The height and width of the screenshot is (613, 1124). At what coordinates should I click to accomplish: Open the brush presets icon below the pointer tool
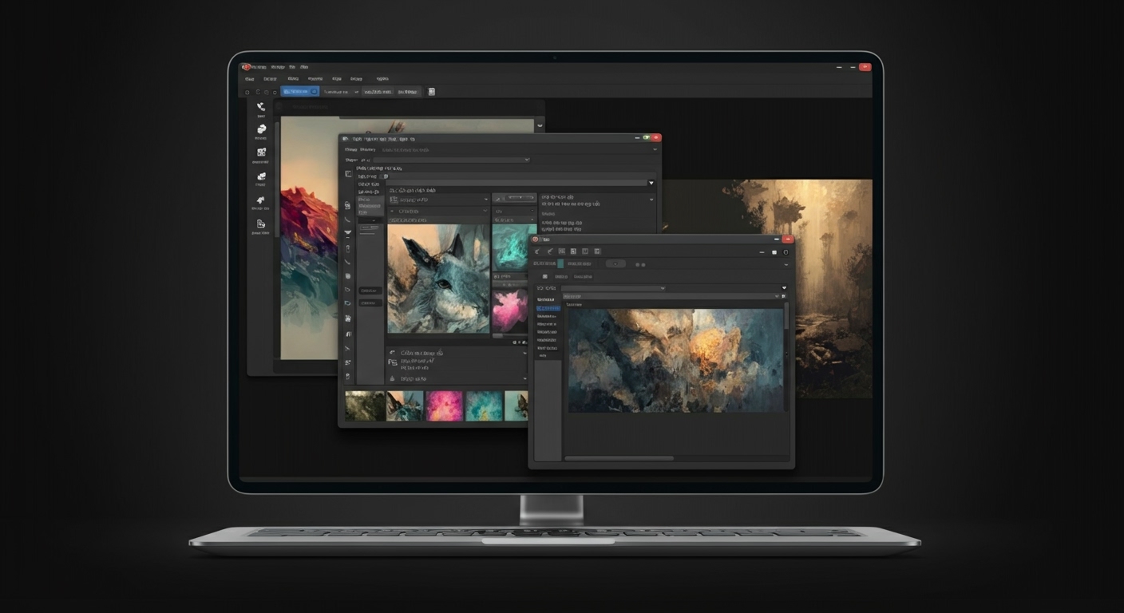tap(261, 129)
